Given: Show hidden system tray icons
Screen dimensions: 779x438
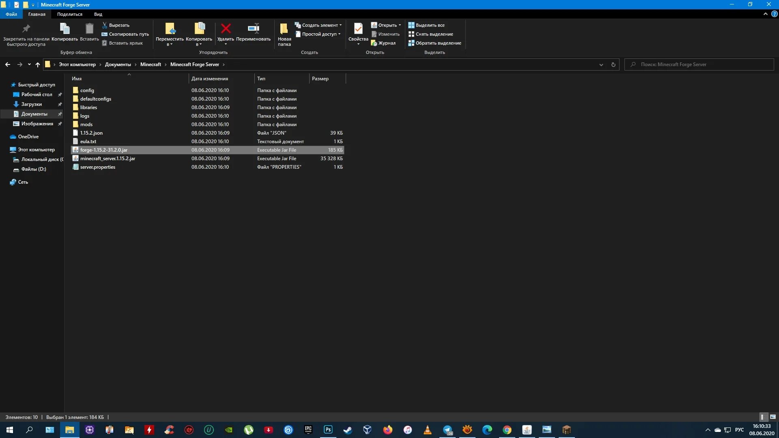Looking at the screenshot, I should point(708,430).
